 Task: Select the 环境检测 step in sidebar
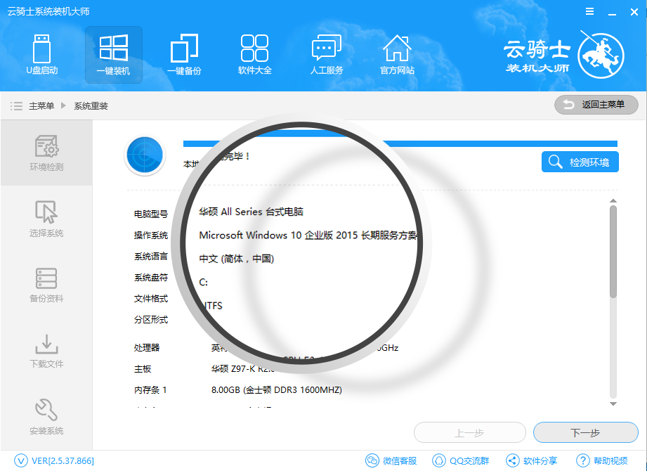[x=46, y=153]
